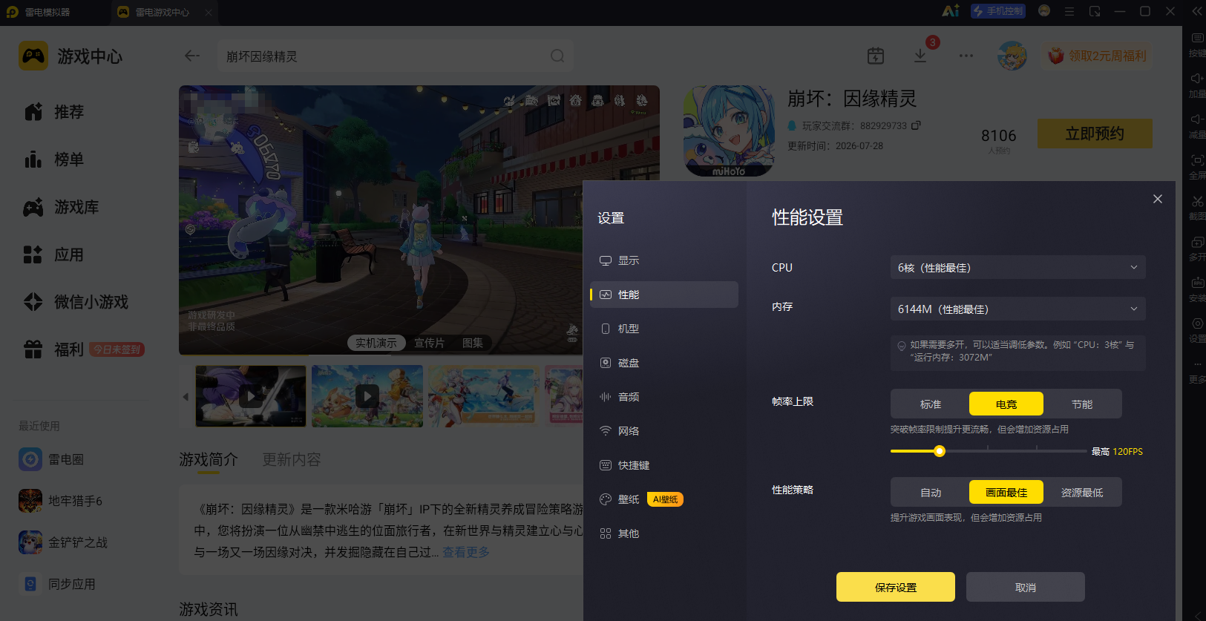Click 手机控制 phone control button

point(998,11)
